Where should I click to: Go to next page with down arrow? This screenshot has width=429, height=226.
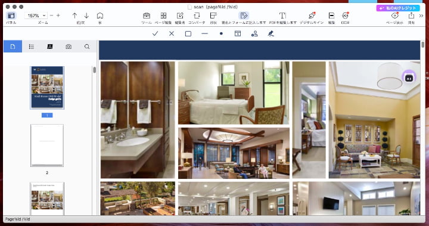[86, 16]
